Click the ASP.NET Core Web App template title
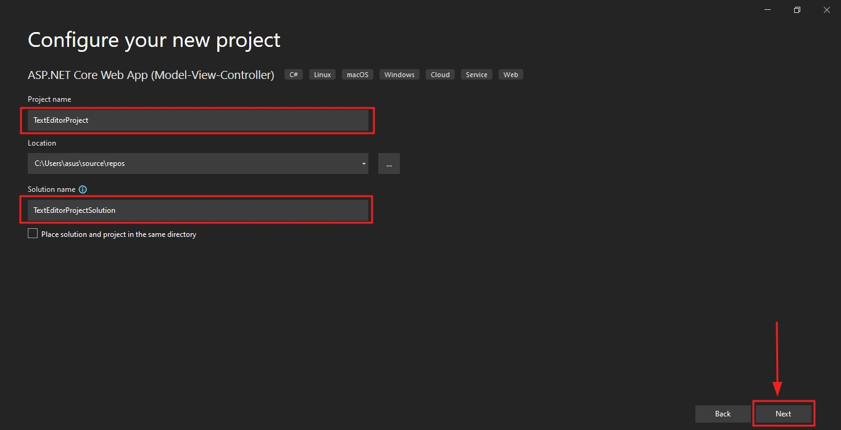The image size is (841, 430). tap(151, 75)
